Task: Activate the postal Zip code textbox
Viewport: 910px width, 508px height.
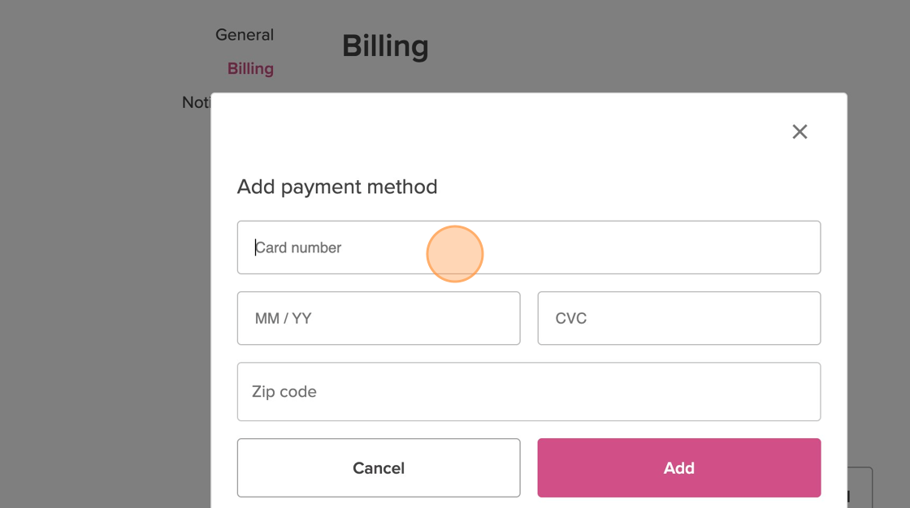Action: pyautogui.click(x=528, y=391)
